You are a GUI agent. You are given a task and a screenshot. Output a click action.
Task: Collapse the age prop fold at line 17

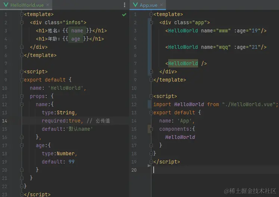tap(22, 146)
